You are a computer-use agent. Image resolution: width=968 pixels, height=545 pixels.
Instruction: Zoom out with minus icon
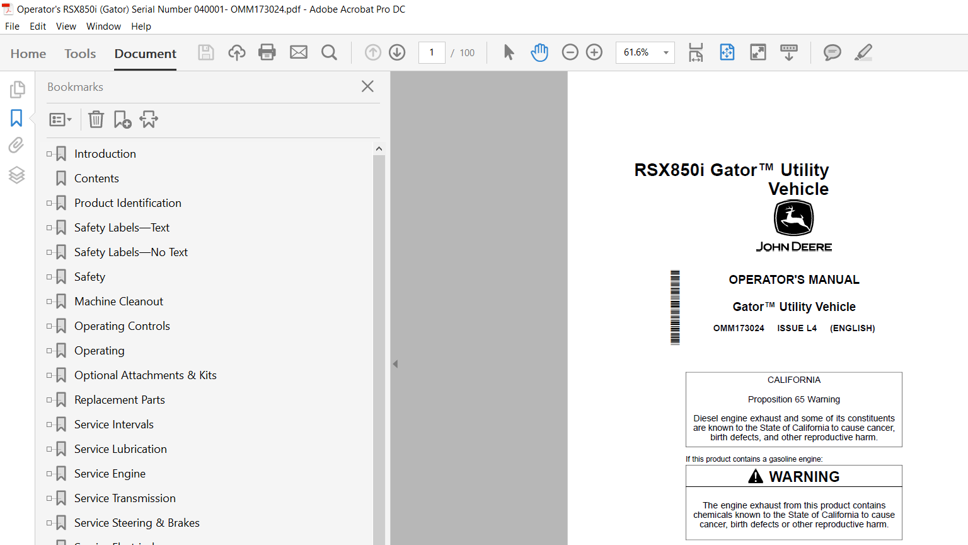pos(570,52)
